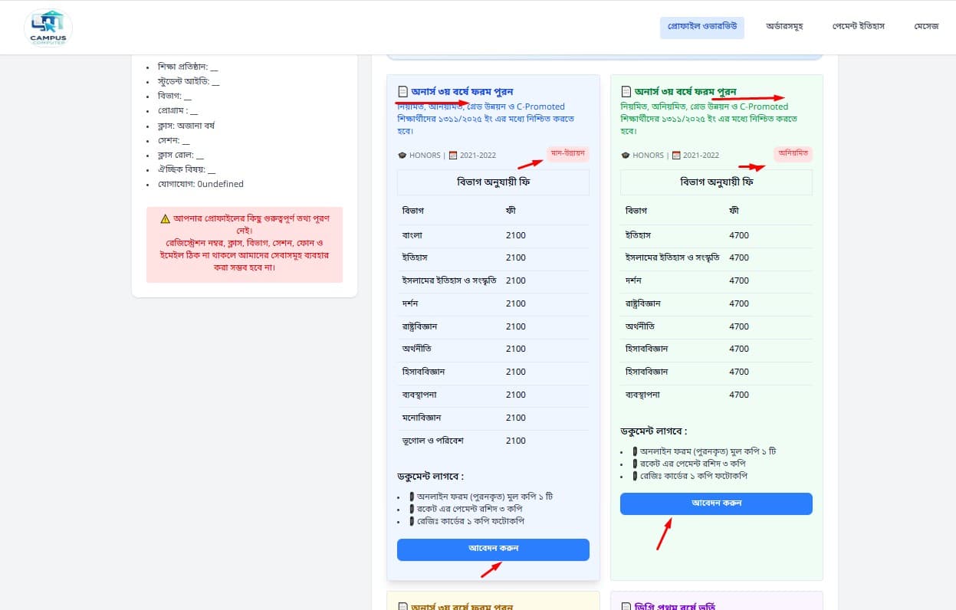The height and width of the screenshot is (610, 956).
Task: Click calendar icon next to 2021-2022 in green card
Action: pyautogui.click(x=677, y=156)
